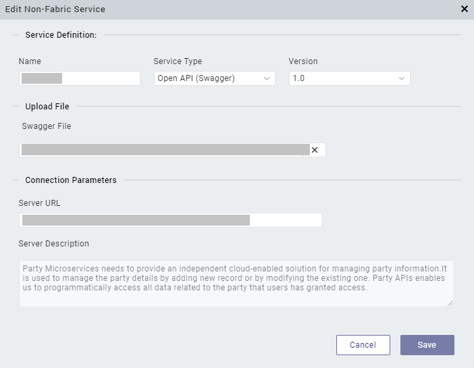Click into the Server Description text area
The width and height of the screenshot is (474, 368).
236,284
